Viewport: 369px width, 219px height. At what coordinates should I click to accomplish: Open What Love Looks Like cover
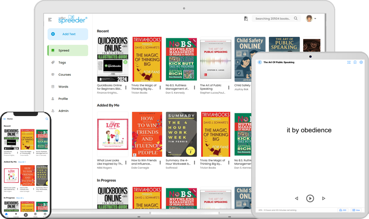(x=113, y=134)
